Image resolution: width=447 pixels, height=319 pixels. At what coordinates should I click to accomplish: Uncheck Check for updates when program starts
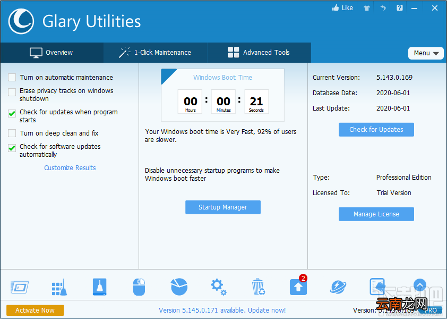tap(12, 114)
